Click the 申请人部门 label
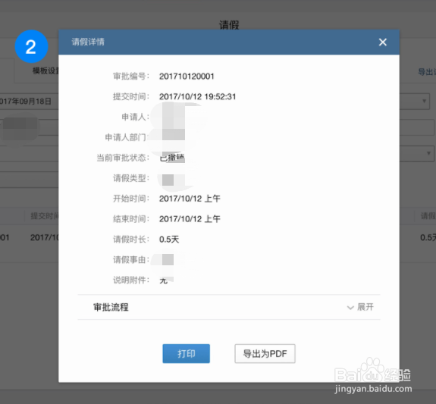This screenshot has width=436, height=404. click(126, 137)
